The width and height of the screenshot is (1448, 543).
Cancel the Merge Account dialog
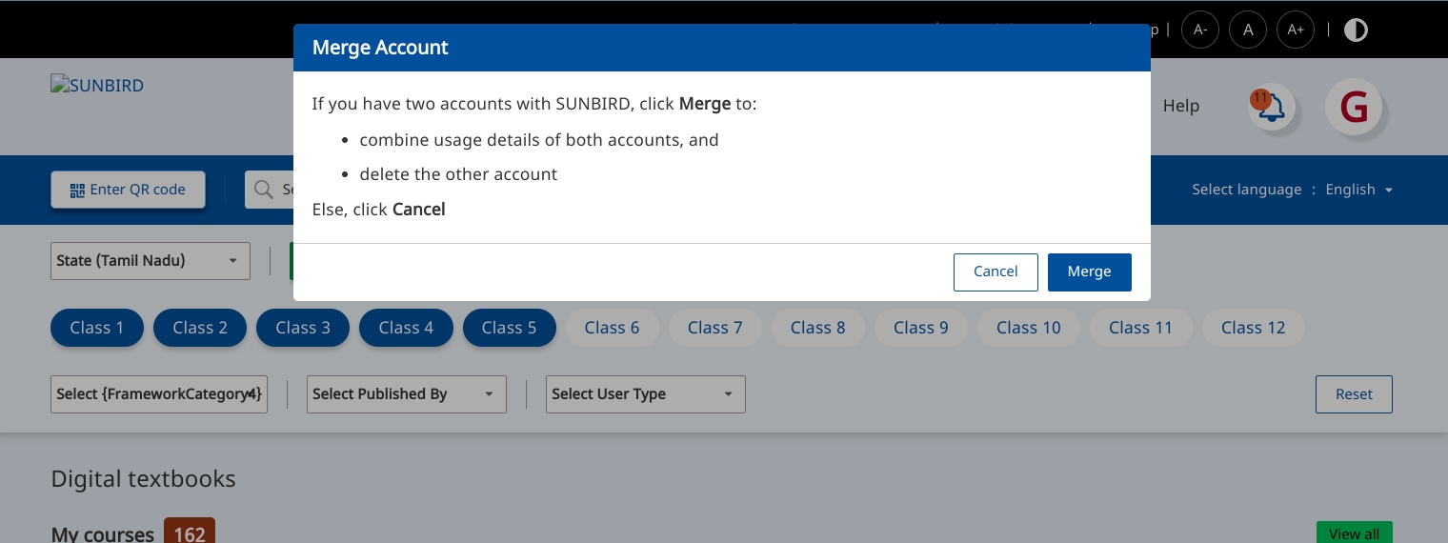click(995, 271)
